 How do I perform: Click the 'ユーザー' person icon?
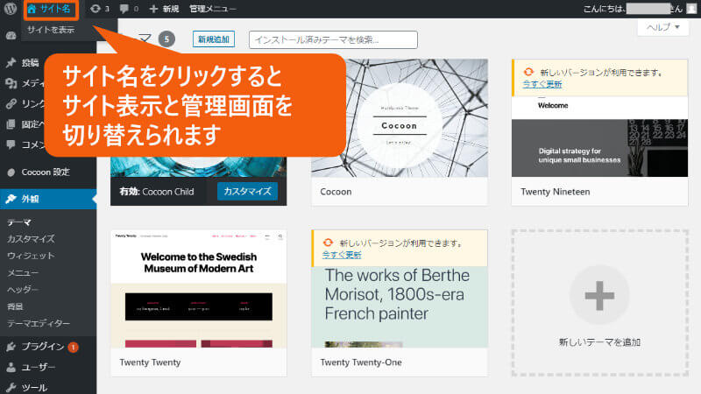click(x=11, y=367)
